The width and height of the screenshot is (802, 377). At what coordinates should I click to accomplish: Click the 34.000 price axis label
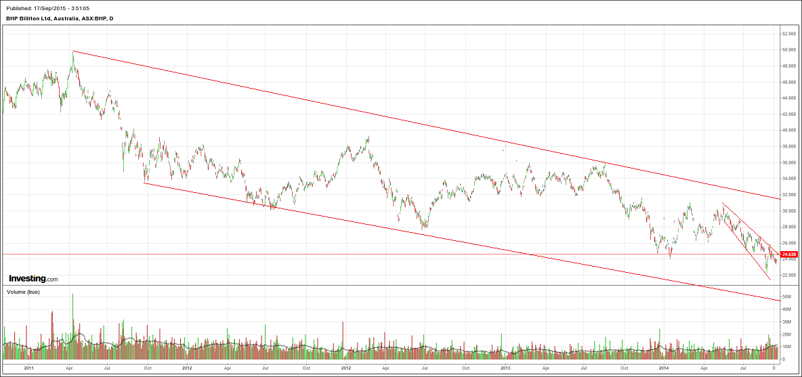pyautogui.click(x=789, y=179)
